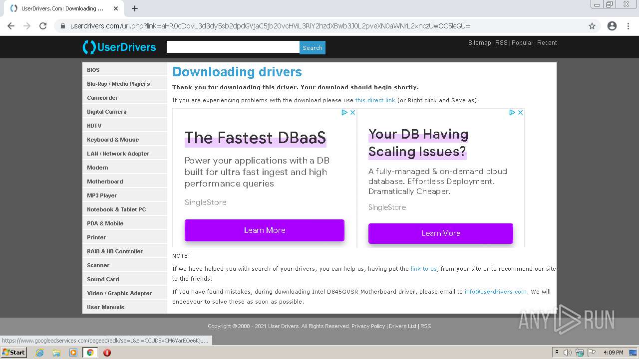Go back with the browser back arrow

(11, 26)
